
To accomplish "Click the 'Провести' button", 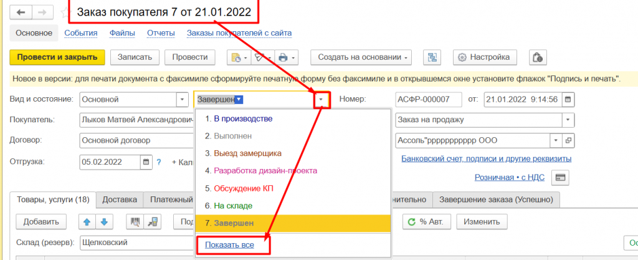I will tap(190, 57).
